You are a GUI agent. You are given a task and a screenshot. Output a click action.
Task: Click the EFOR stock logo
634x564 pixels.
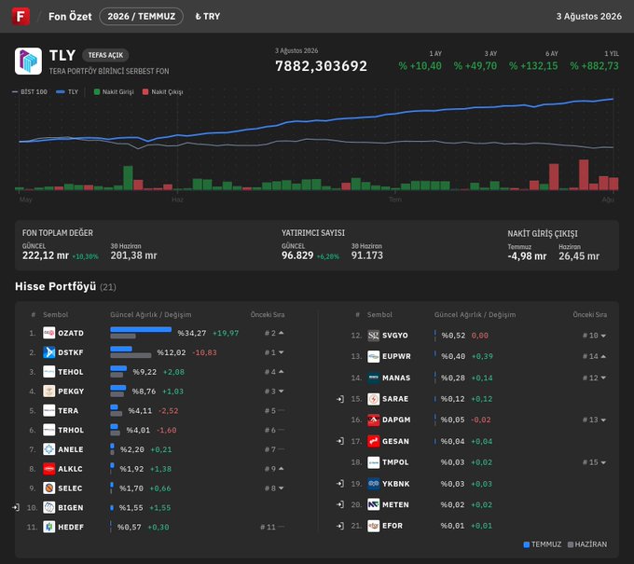click(x=373, y=526)
